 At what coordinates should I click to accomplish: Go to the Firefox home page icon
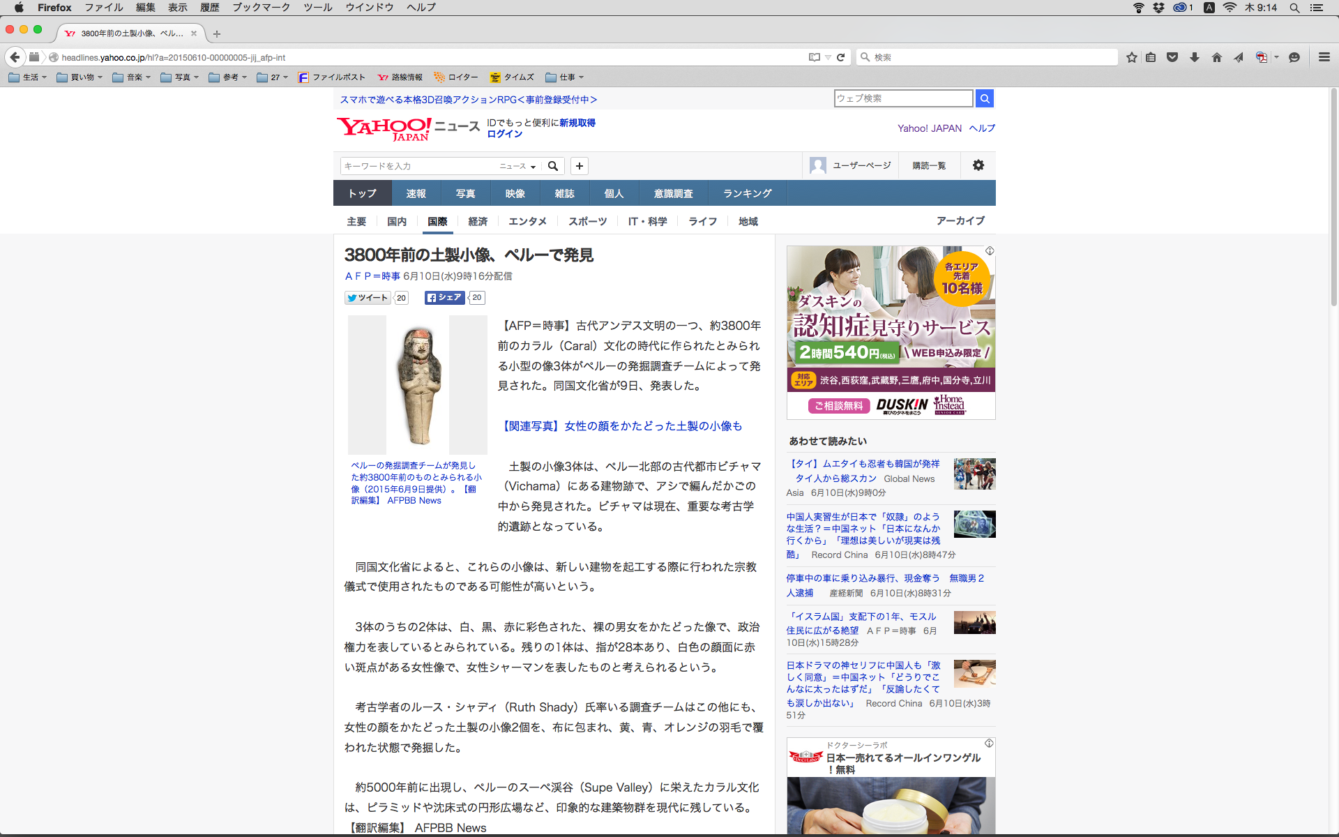click(x=1216, y=57)
